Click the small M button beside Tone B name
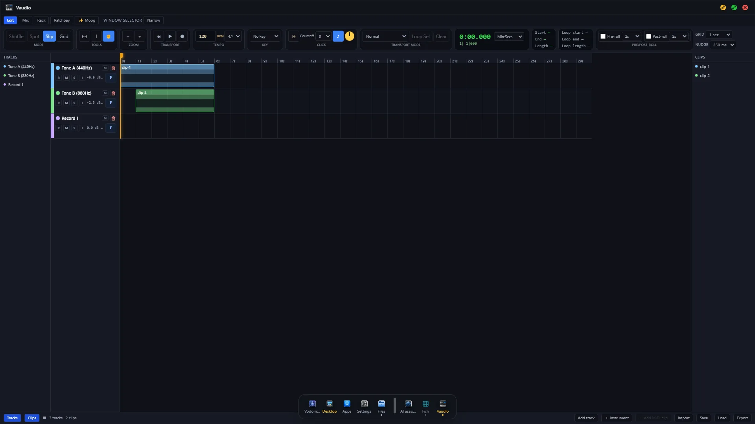The width and height of the screenshot is (755, 424). (105, 93)
